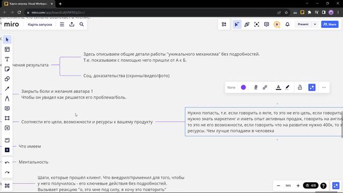Undo the last action

(7, 162)
